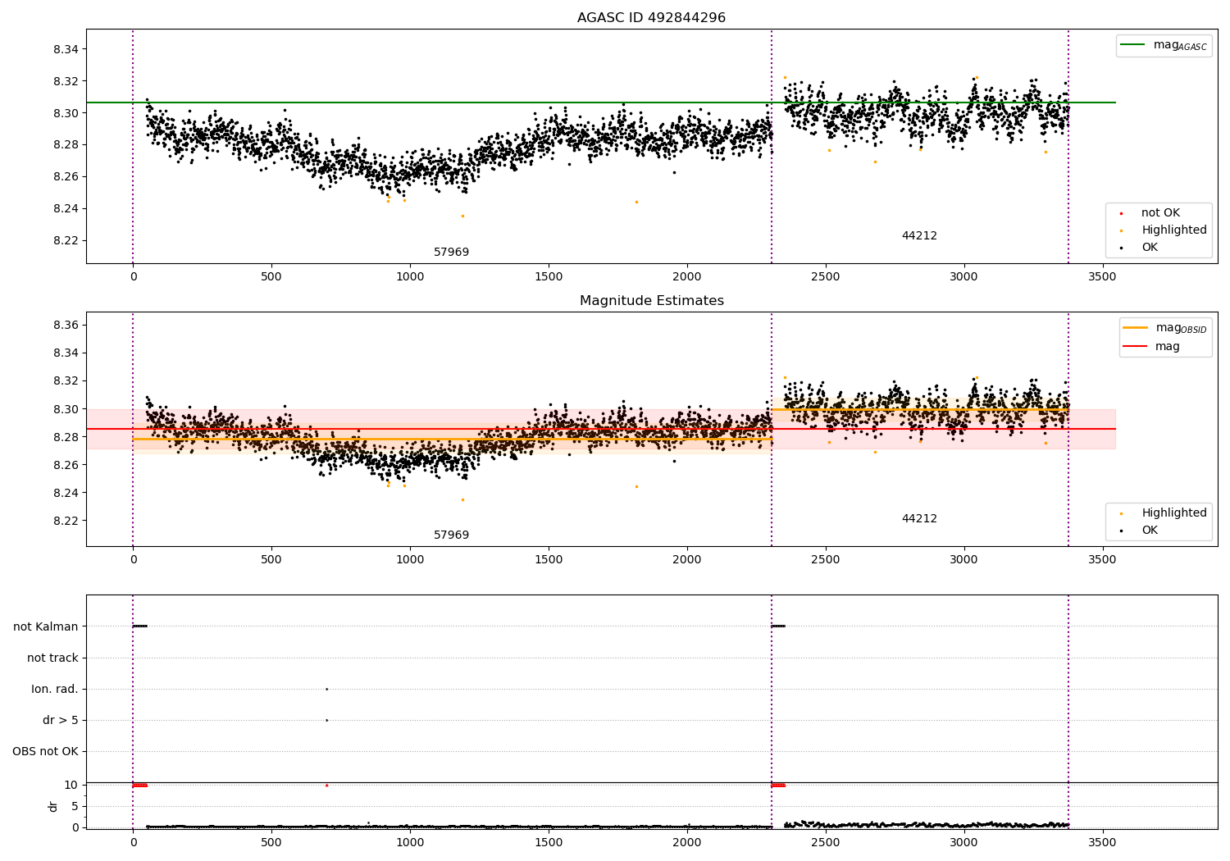Click the 'not Kalman' row label
The height and width of the screenshot is (861, 1230).
(x=46, y=626)
